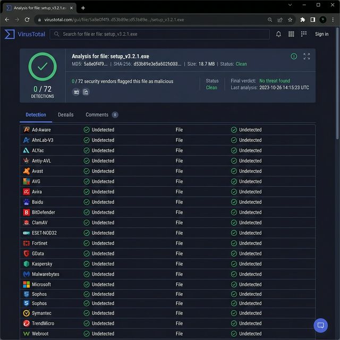Open the tab search chevron in title bar
The width and height of the screenshot is (340, 340).
(290, 5)
